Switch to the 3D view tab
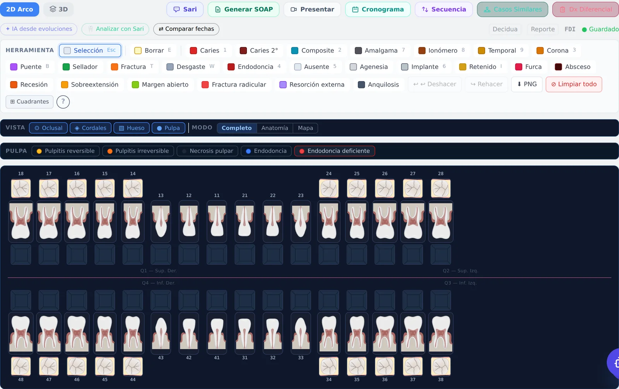The height and width of the screenshot is (389, 619). (58, 9)
